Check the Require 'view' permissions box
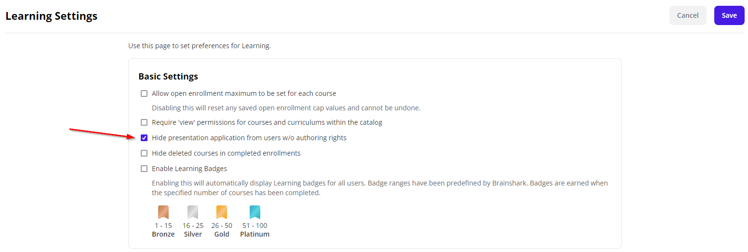 (144, 122)
